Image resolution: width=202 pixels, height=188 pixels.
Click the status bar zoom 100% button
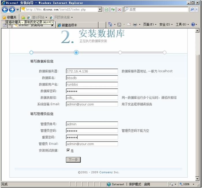click(185, 184)
